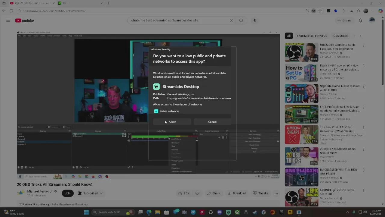Viewport: 385px width, 217px height.
Task: Show more filter chips with the right arrow
Action: point(360,36)
